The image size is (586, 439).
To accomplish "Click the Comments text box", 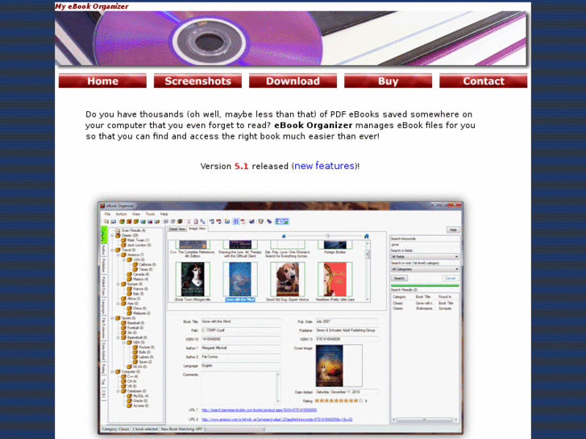I will coord(240,387).
